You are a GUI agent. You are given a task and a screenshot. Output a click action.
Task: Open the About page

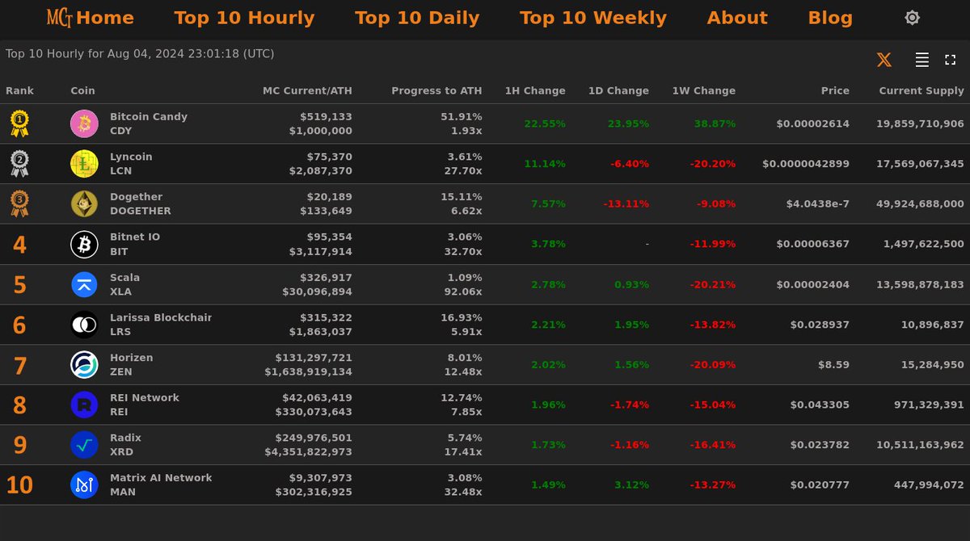[x=737, y=18]
